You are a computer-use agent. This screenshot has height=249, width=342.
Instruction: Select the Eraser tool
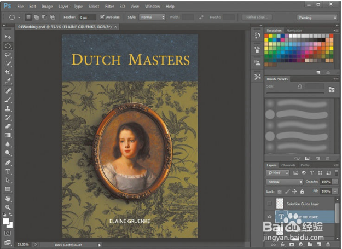(8, 126)
